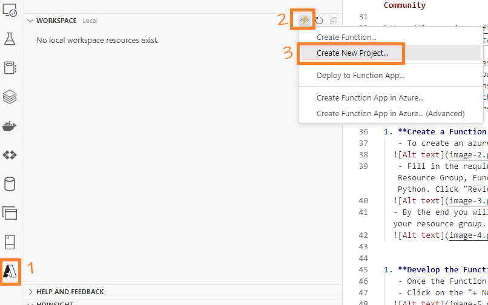Click the Azure Functions lightning bolt icon

pos(304,21)
